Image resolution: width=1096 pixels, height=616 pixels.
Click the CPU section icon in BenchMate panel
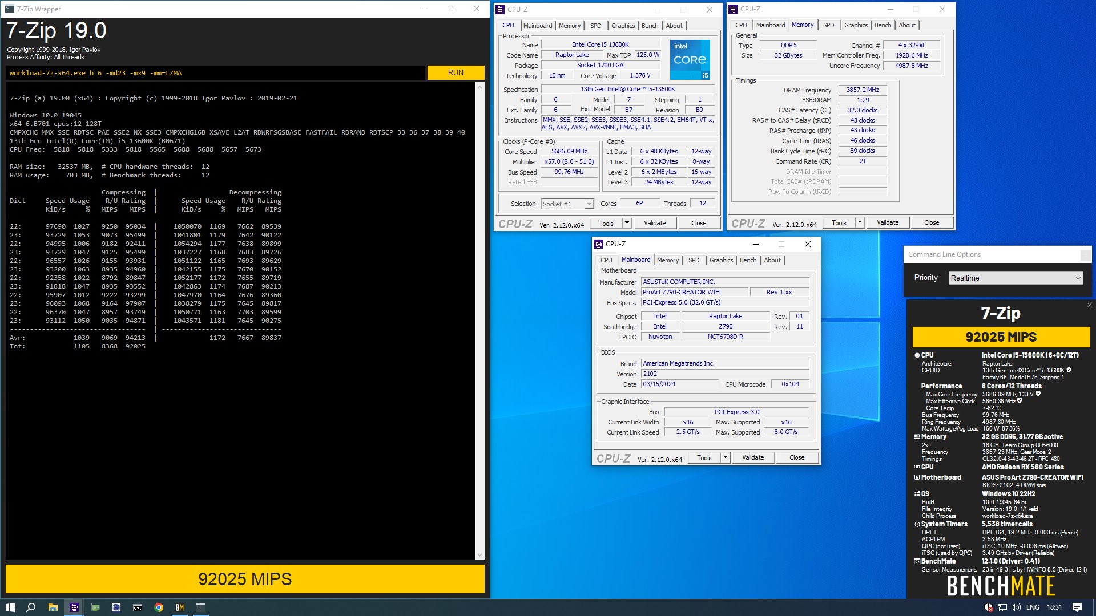917,355
